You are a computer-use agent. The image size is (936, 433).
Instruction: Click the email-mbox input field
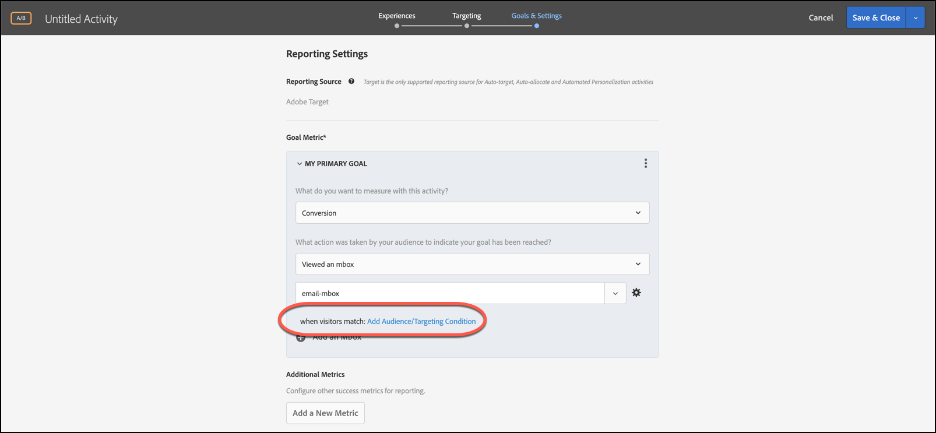click(449, 294)
